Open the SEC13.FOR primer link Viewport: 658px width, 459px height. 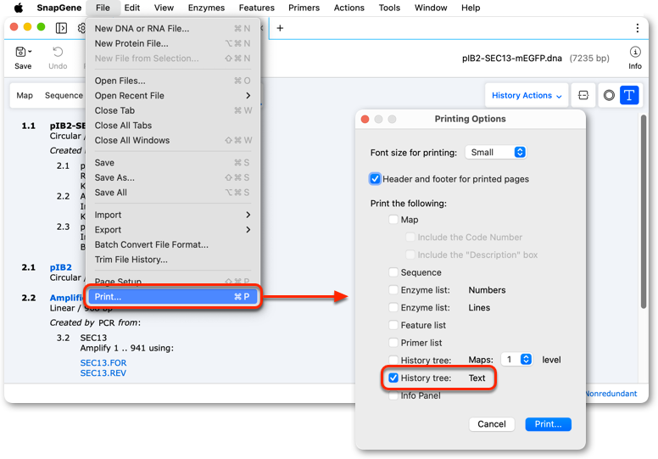coord(103,362)
